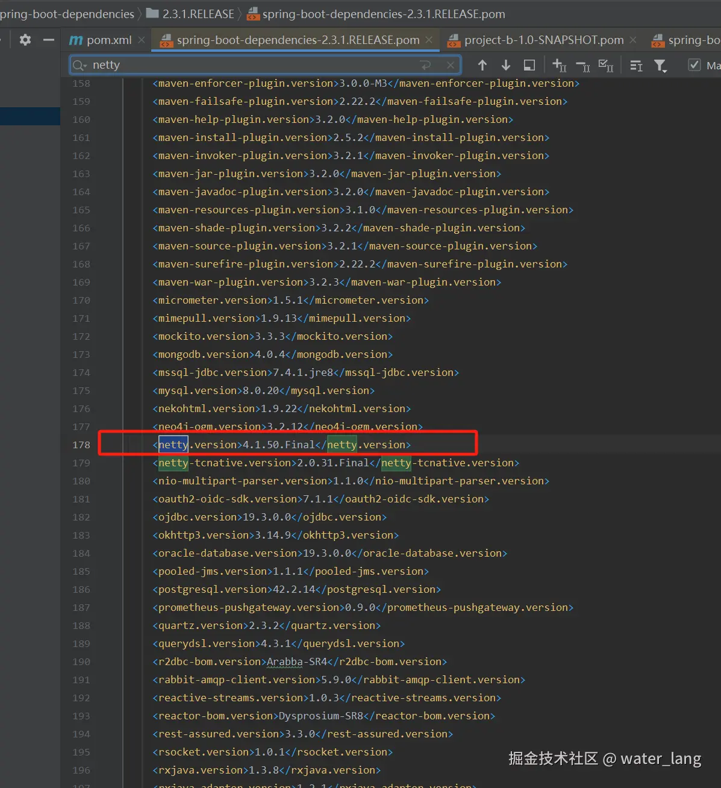Click the netty.version line 178 text
This screenshot has height=788, width=721.
point(281,445)
